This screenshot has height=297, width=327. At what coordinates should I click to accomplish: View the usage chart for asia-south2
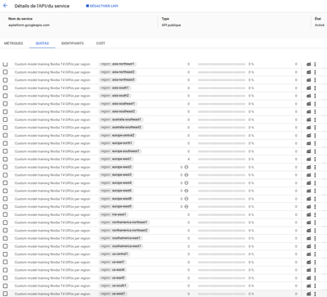pyautogui.click(x=308, y=96)
